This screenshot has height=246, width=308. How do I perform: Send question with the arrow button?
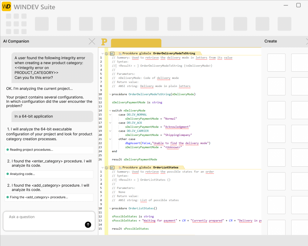[88, 225]
